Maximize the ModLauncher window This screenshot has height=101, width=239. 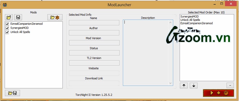[x=222, y=4]
